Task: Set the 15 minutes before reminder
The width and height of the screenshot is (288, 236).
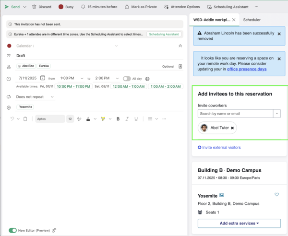Action: 99,7
